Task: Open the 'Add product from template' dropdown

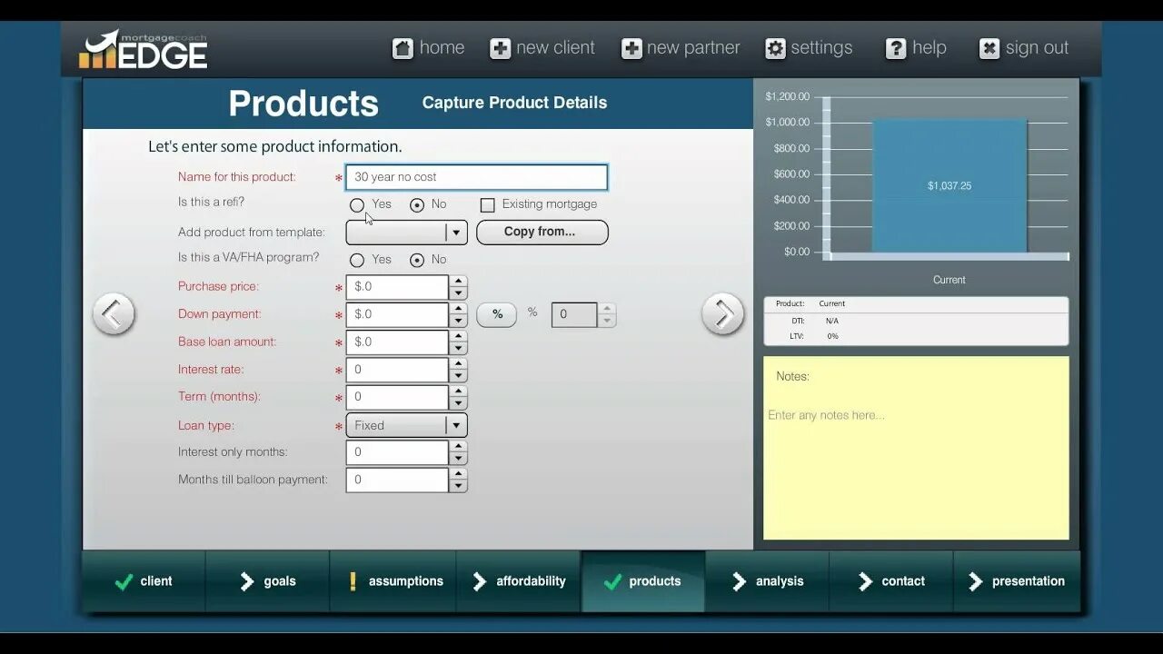Action: coord(457,232)
